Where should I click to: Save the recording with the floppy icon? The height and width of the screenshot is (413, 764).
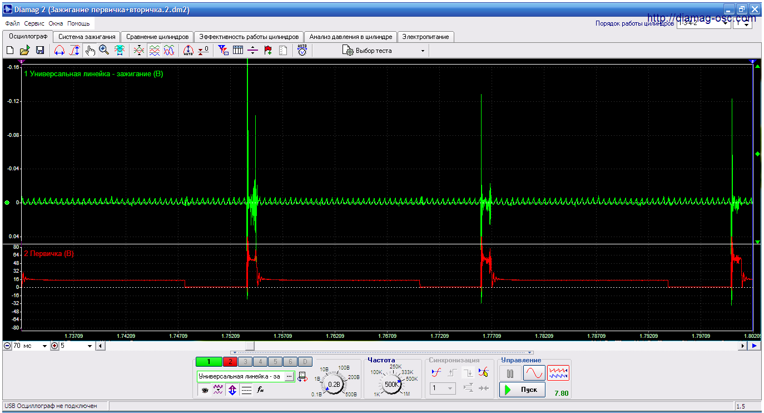pyautogui.click(x=40, y=51)
